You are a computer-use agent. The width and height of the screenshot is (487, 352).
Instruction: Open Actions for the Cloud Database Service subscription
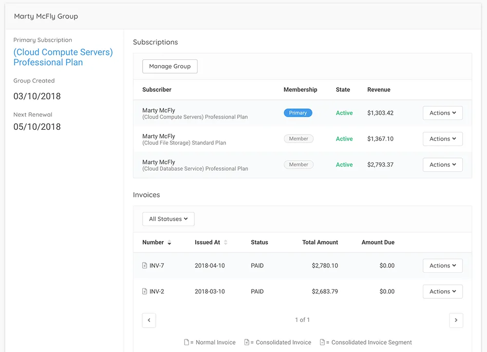click(442, 164)
